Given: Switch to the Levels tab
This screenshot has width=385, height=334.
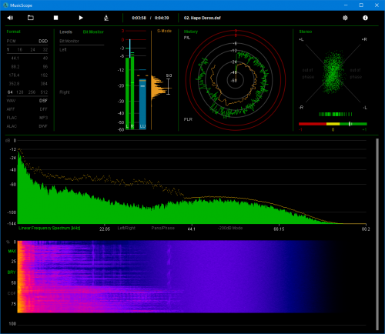Looking at the screenshot, I should tap(65, 32).
